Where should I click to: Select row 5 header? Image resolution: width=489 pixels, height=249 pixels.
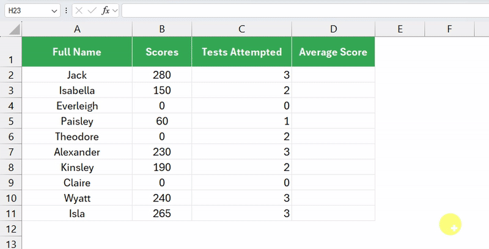pos(11,121)
